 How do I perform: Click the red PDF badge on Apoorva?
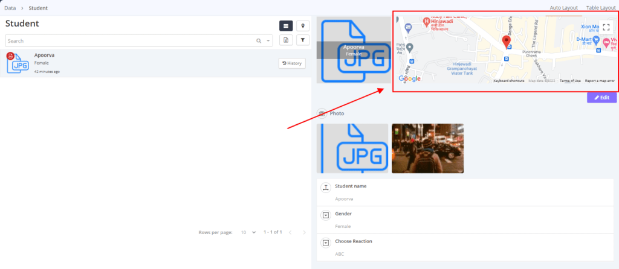click(x=10, y=56)
